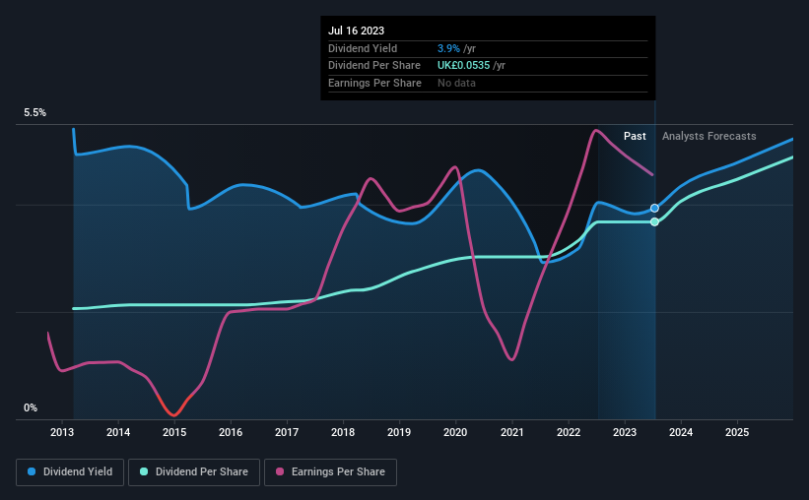Click the Past label on chart

pos(635,136)
